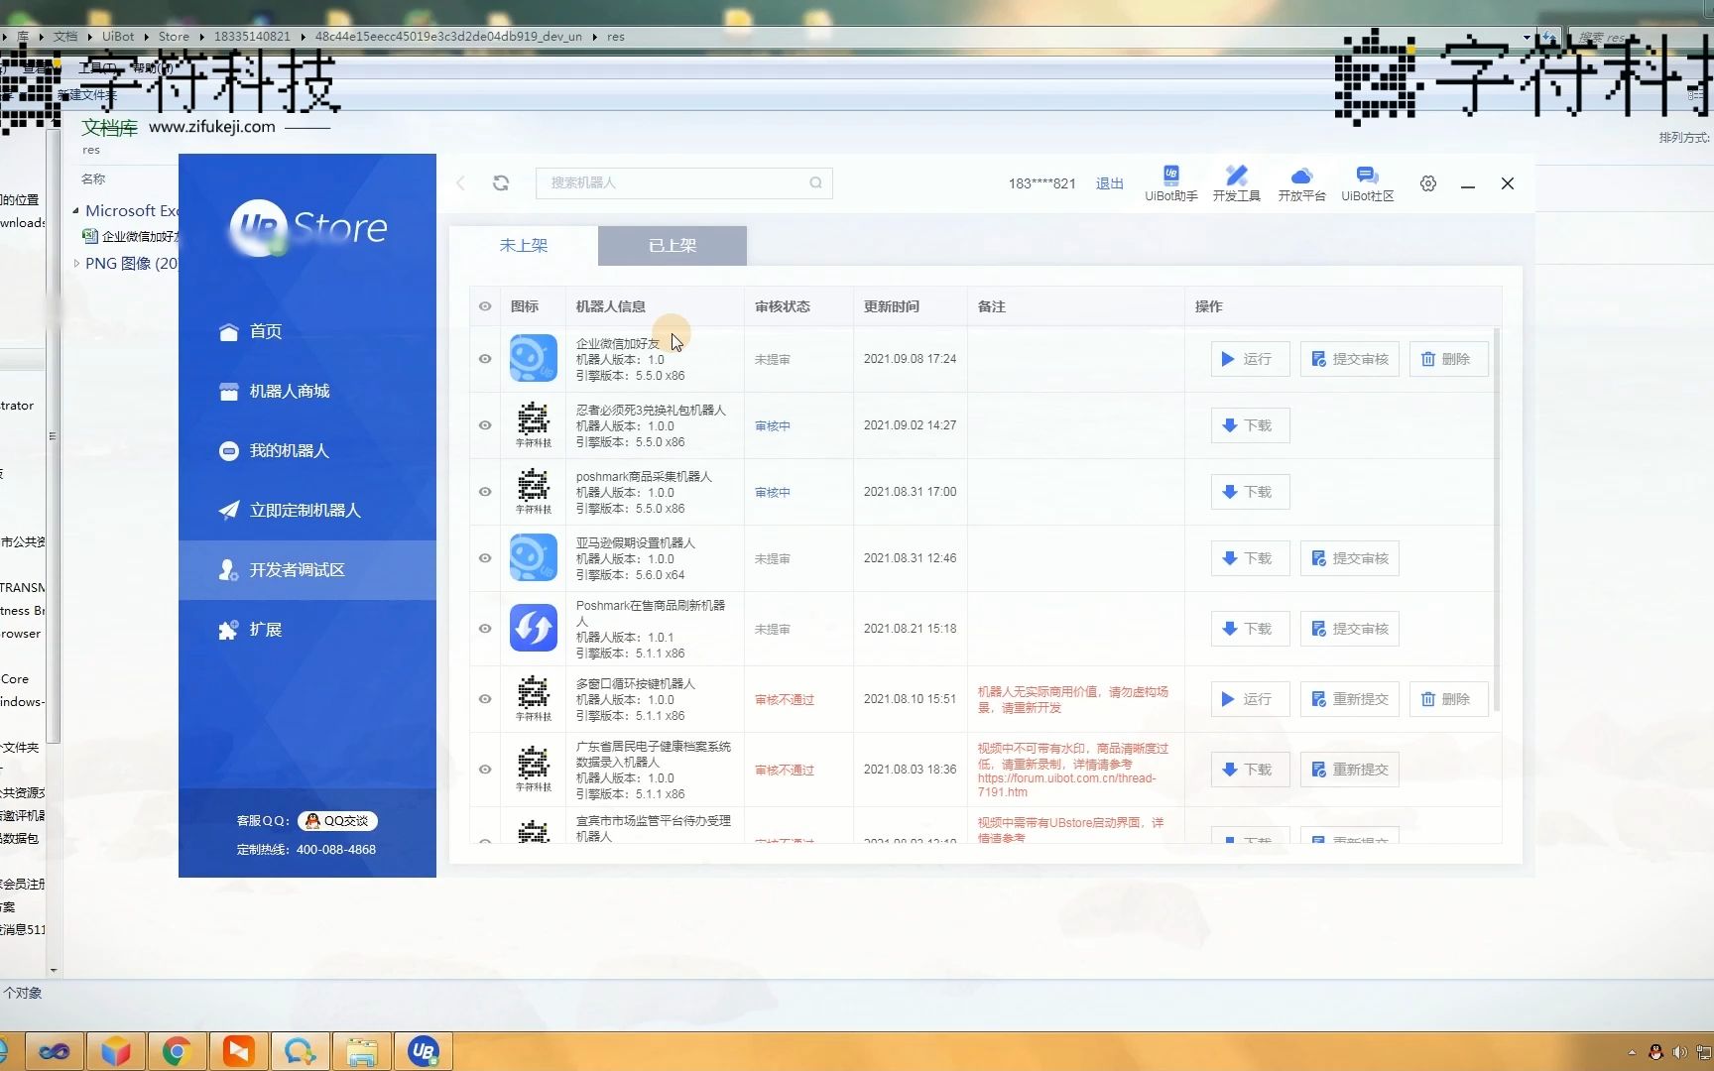Click the forum.uibot.com.cn link in remarks
This screenshot has width=1714, height=1071.
[1066, 784]
